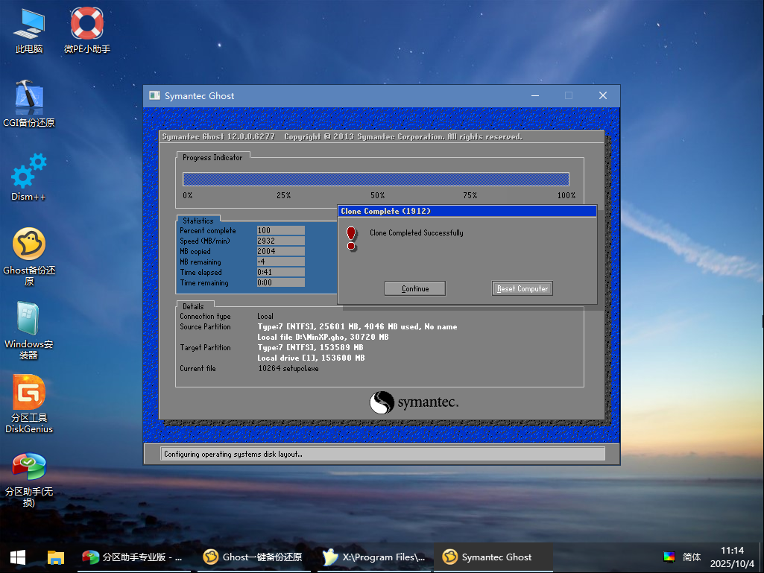Image resolution: width=764 pixels, height=573 pixels.
Task: Click the MB remaining value -4
Action: pyautogui.click(x=281, y=262)
